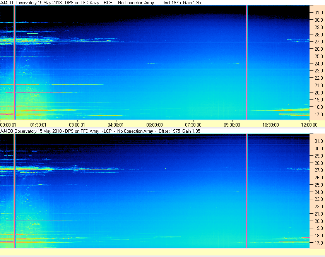Viewport: 325px width, 257px height.
Task: Click vertical calibration stripe after 09:00 in LCP plot
Action: [x=247, y=191]
